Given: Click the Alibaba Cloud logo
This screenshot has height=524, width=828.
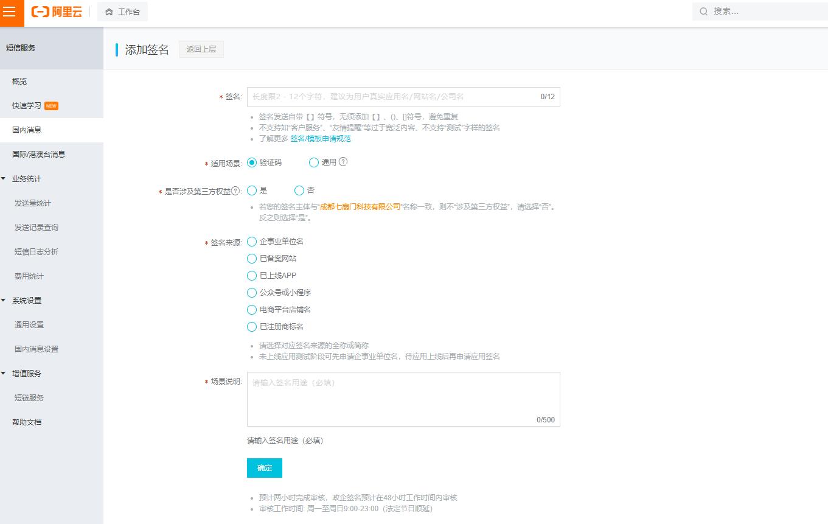Looking at the screenshot, I should point(57,12).
